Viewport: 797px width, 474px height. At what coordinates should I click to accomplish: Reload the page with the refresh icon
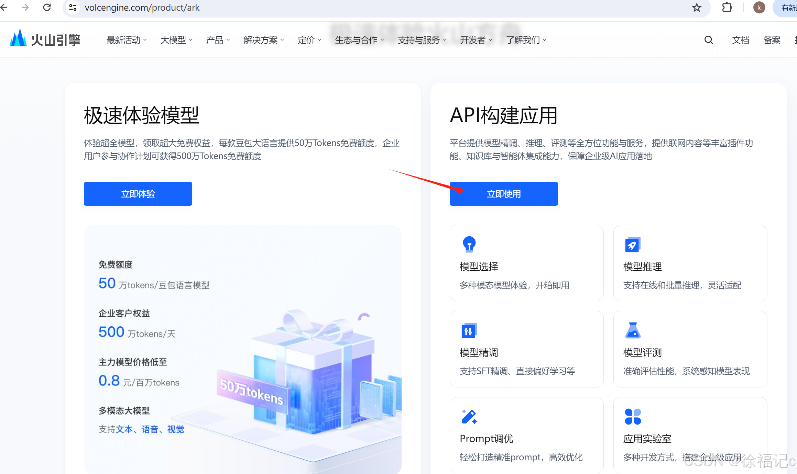pyautogui.click(x=47, y=8)
